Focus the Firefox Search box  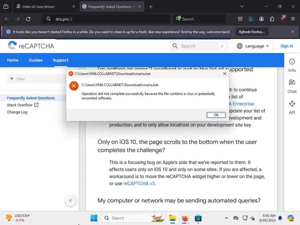tap(200, 19)
